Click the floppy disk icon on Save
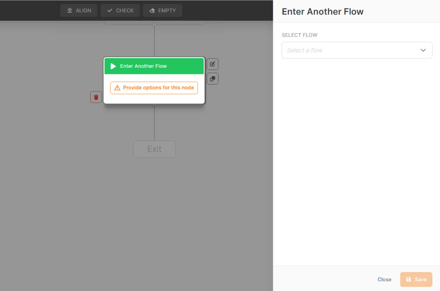 click(x=408, y=280)
